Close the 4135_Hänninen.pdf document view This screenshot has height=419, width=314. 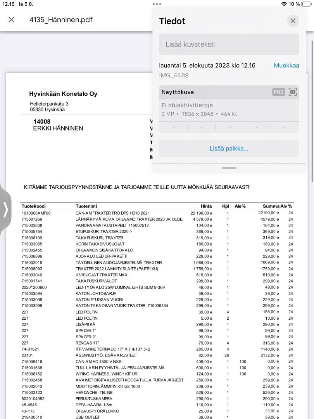[x=11, y=20]
